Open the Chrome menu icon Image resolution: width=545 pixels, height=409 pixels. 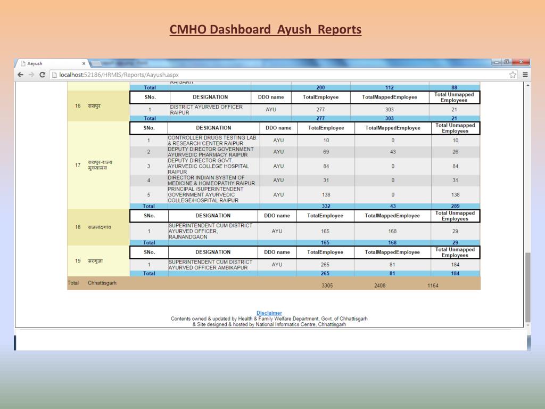[x=525, y=75]
